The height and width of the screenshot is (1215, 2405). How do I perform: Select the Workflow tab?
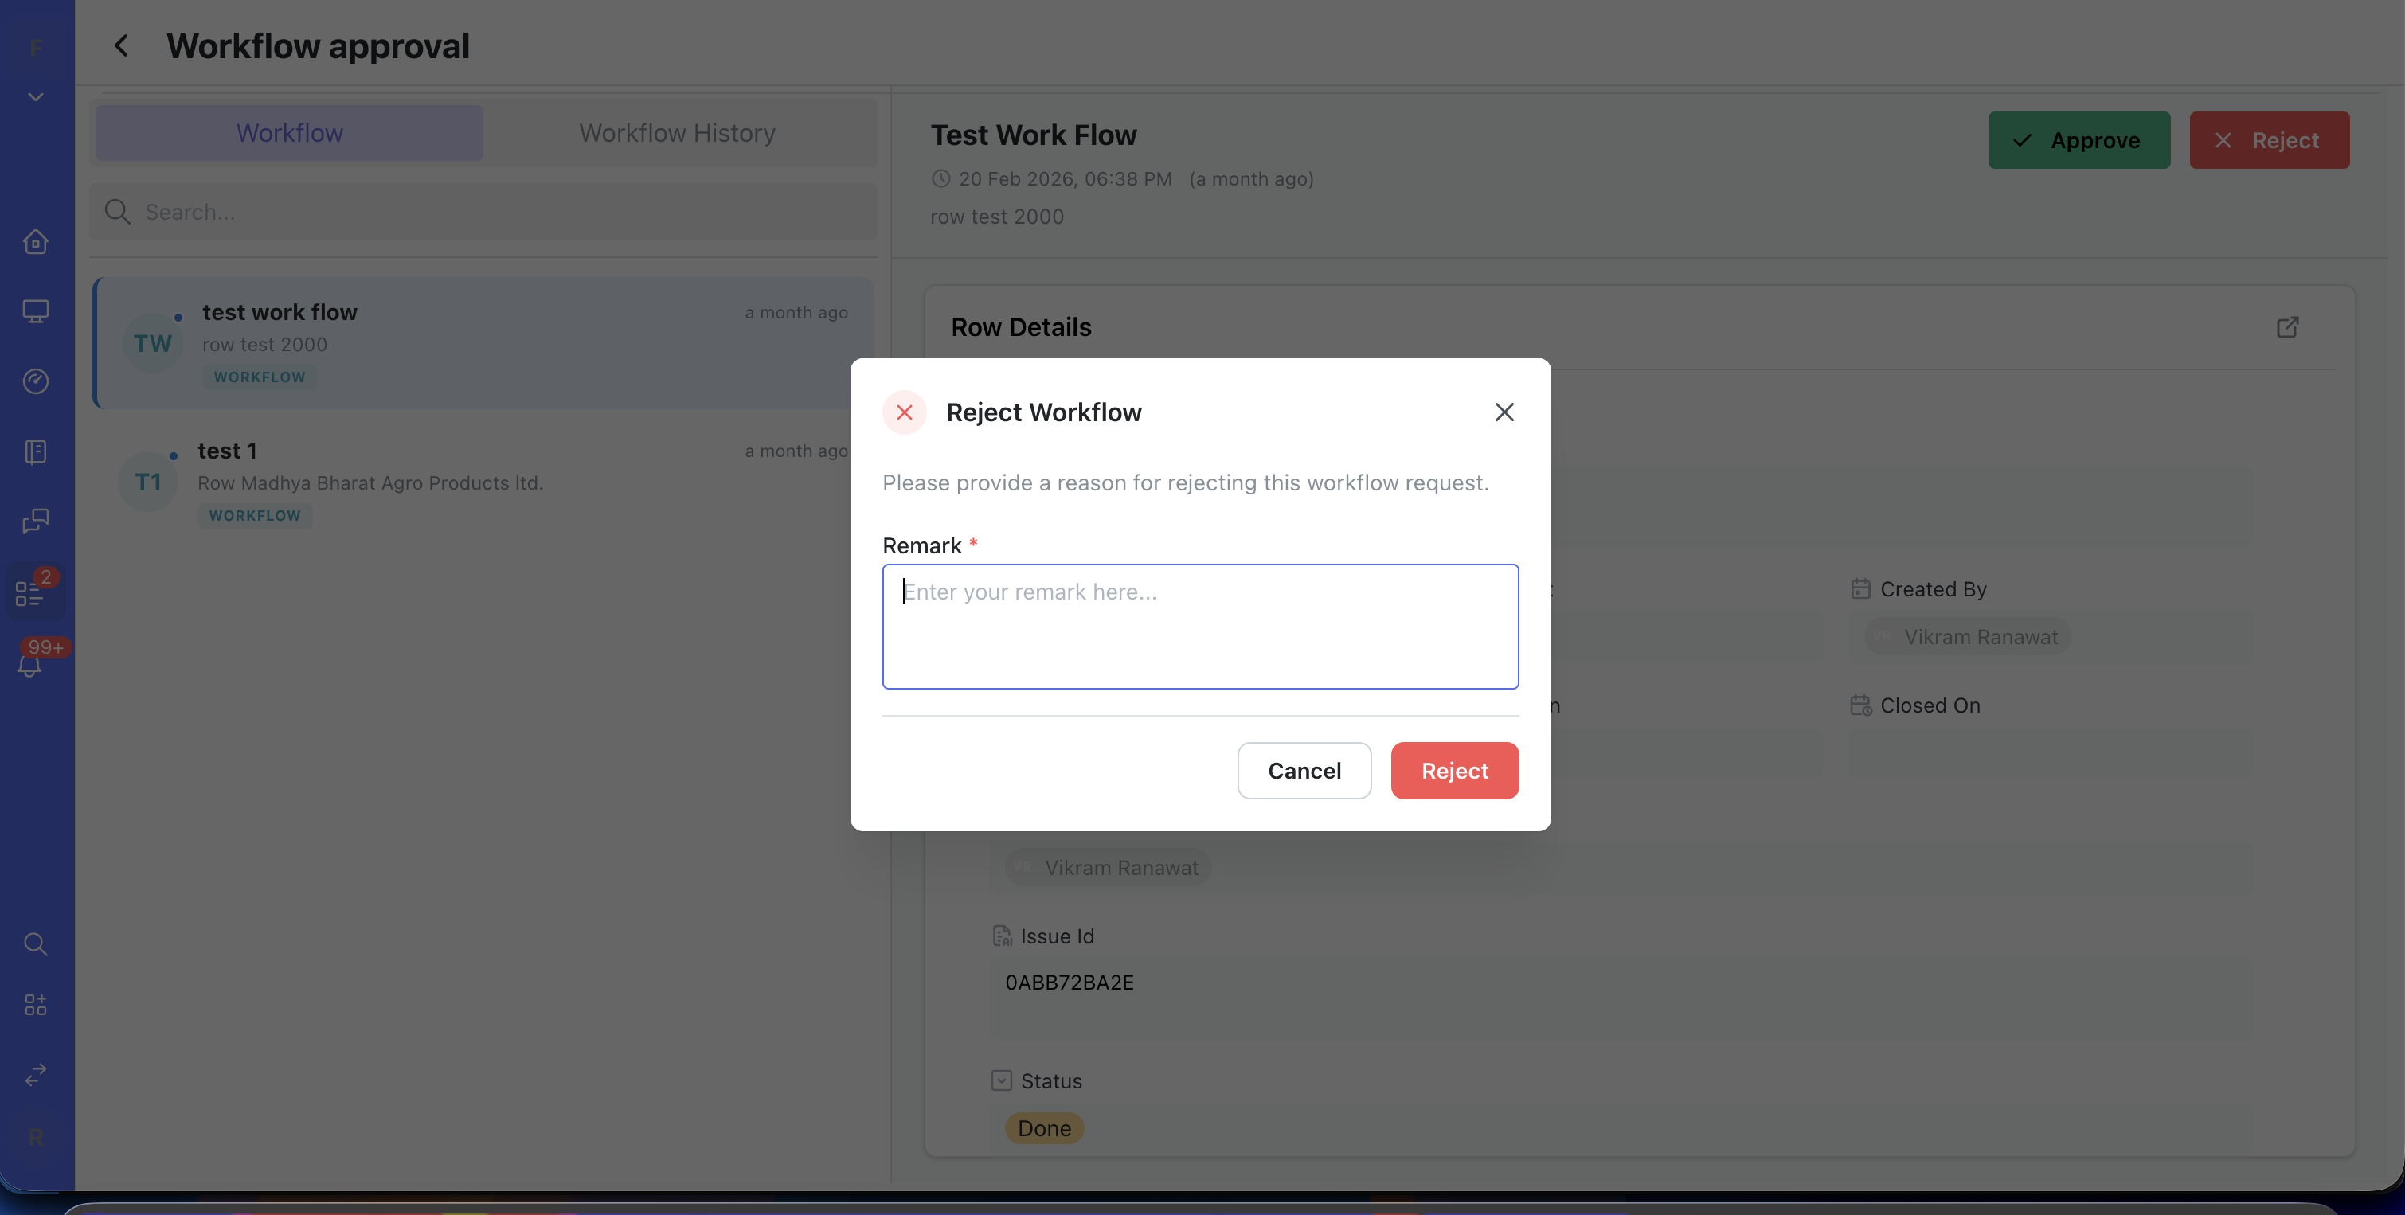click(x=289, y=132)
